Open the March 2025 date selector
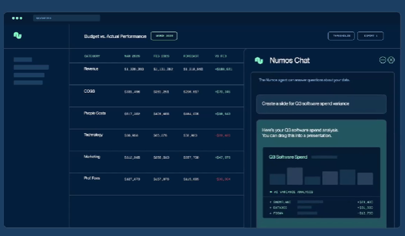Screen dimensions: 405x236 click(x=164, y=36)
